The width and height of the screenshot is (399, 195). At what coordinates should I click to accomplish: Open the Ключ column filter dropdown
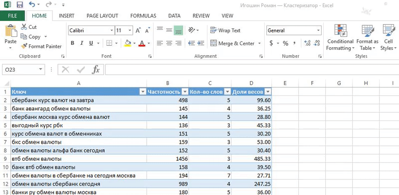click(x=143, y=92)
